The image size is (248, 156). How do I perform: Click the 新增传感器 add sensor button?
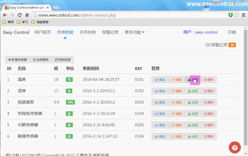click(17, 60)
